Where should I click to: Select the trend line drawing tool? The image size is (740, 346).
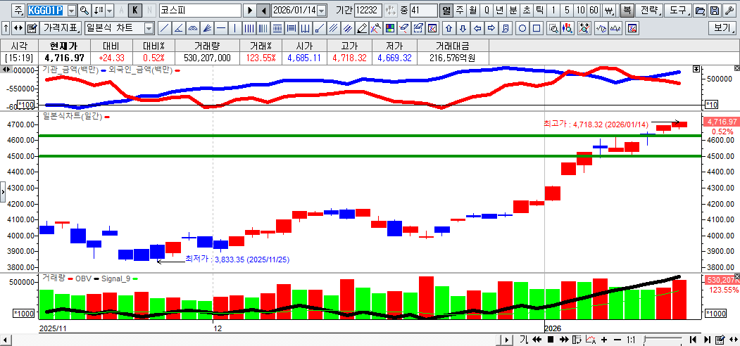(164, 28)
